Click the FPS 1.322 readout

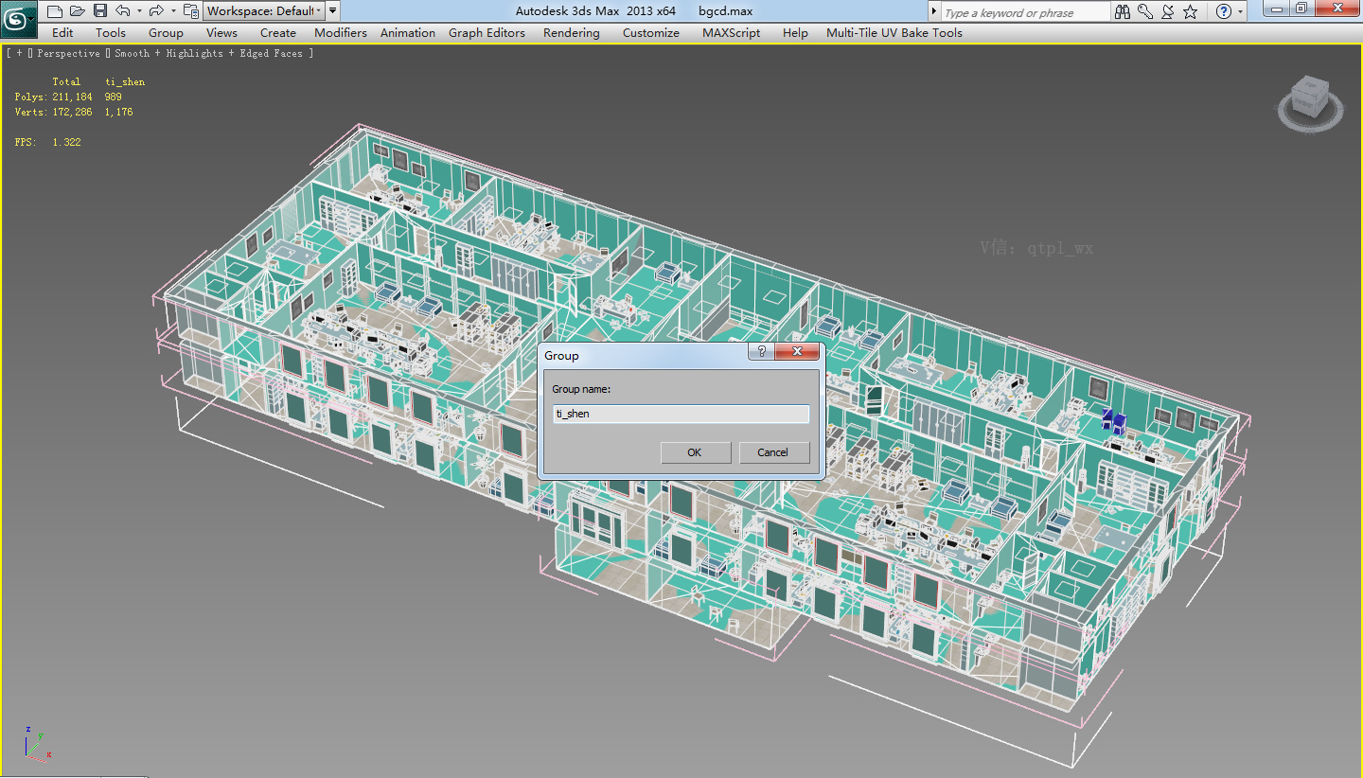[47, 142]
